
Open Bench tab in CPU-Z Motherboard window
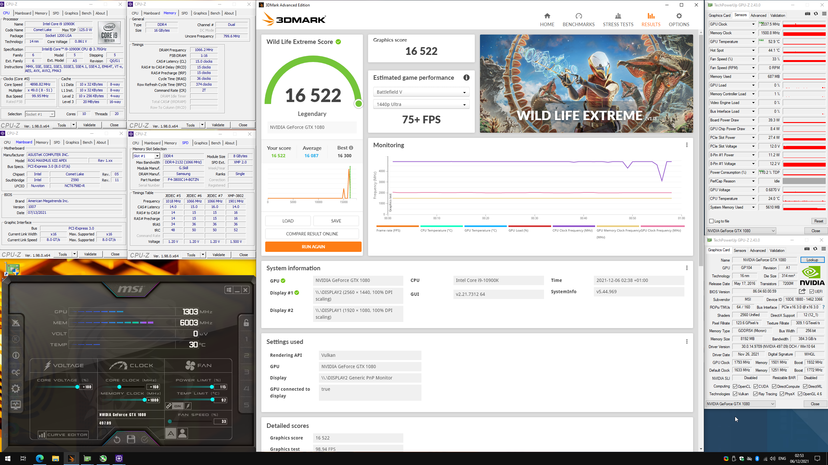click(87, 142)
